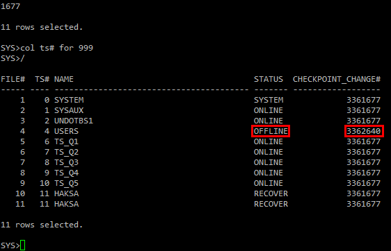Click the TS_Q5 tablespace name
Viewport: 391px width, 251px height.
tap(66, 184)
